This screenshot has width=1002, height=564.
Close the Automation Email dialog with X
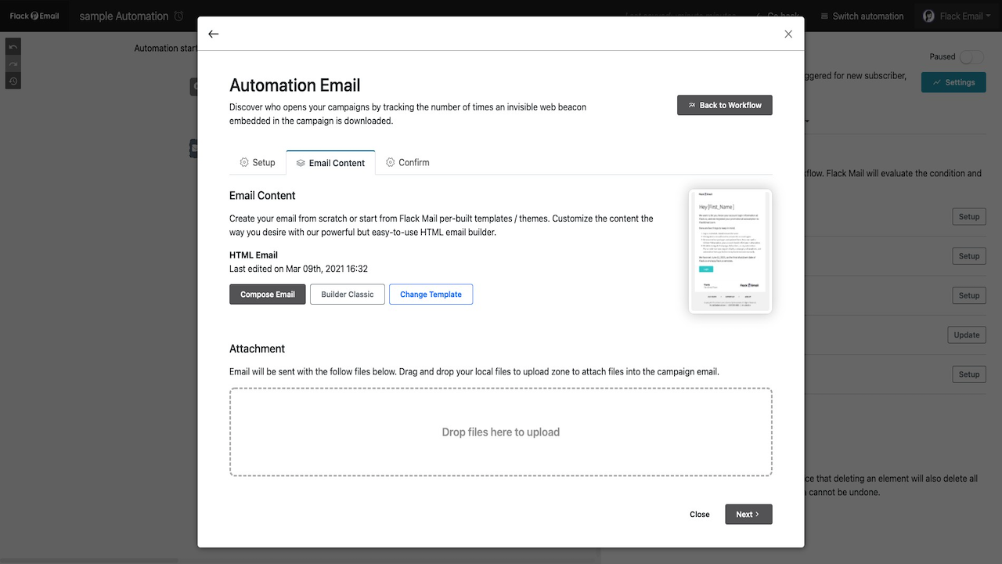pos(788,34)
